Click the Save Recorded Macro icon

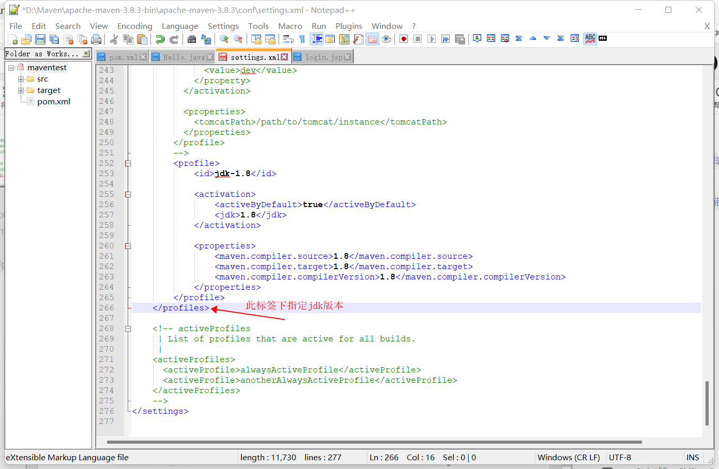click(x=460, y=39)
